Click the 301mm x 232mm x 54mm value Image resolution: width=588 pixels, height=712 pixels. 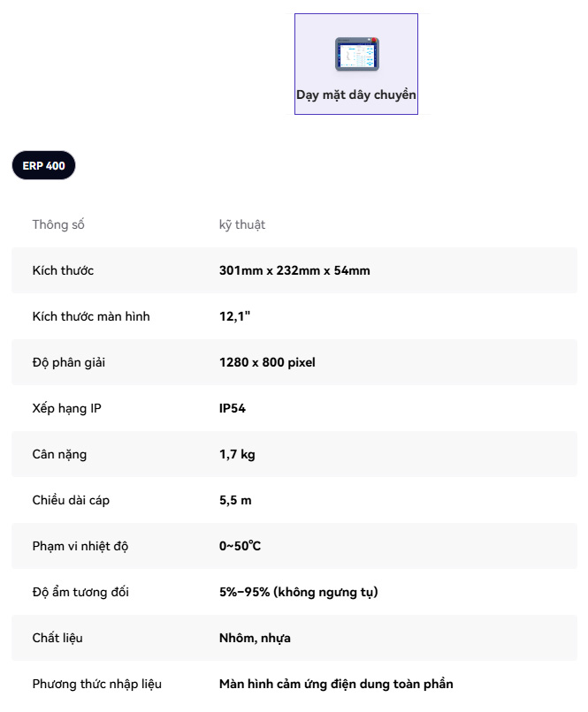[294, 270]
